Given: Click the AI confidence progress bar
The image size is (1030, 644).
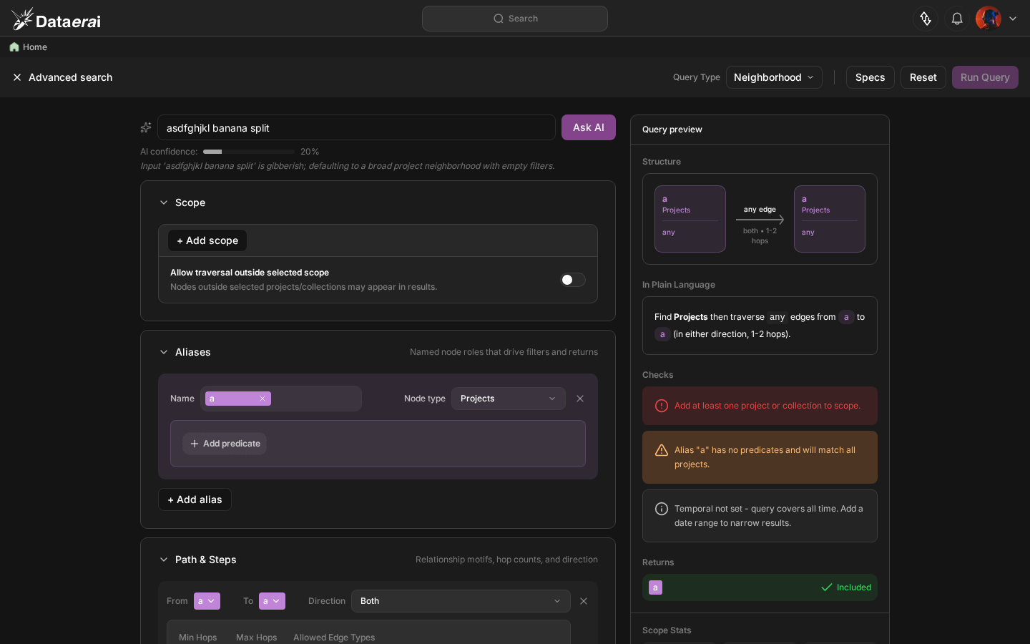Looking at the screenshot, I should (x=249, y=152).
